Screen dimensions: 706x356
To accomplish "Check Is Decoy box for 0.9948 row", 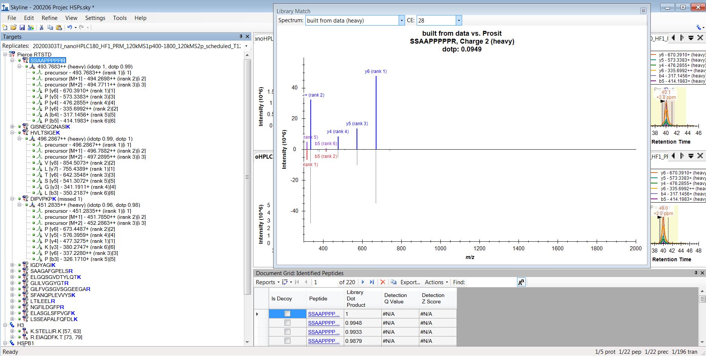I will [x=287, y=323].
